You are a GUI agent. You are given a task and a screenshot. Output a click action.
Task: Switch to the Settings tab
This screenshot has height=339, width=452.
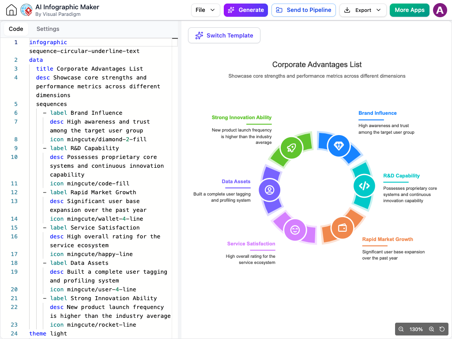pos(48,29)
